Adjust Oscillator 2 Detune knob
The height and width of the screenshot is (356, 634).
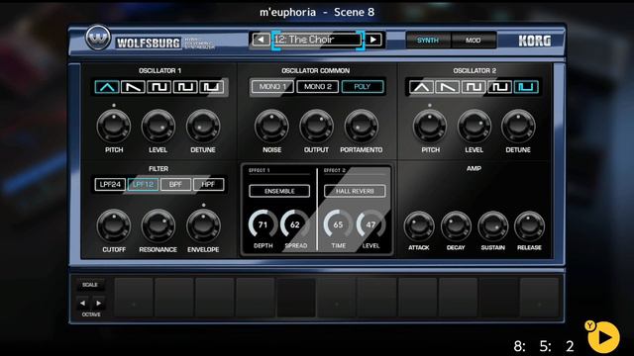[x=518, y=127]
